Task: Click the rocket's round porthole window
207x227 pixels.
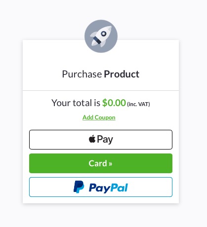Action: pos(104,34)
